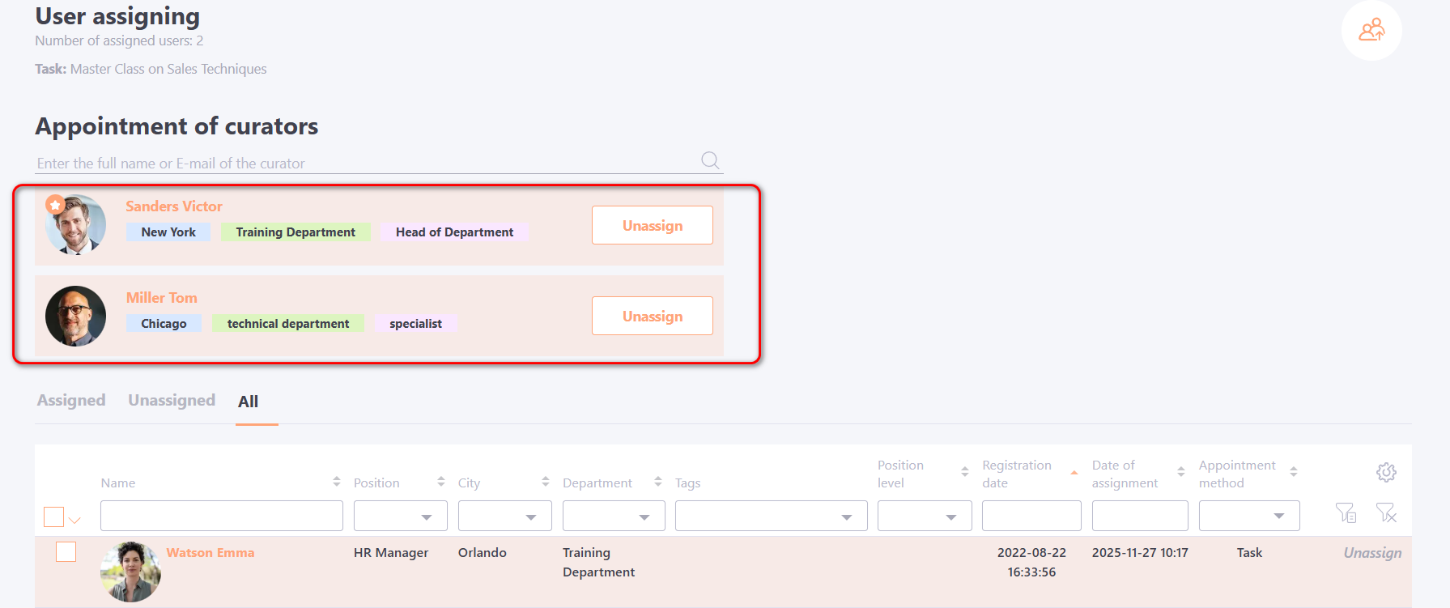Screen dimensions: 1450x608
Task: Open the select-all chevron options
Action: (75, 520)
